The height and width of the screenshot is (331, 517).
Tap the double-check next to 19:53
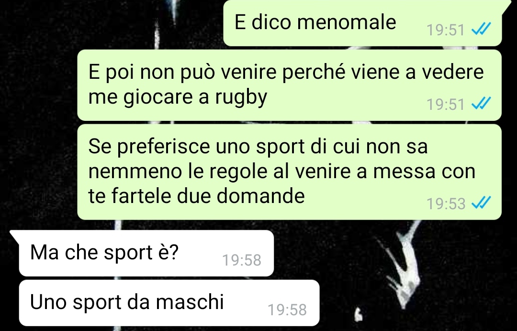tap(482, 203)
